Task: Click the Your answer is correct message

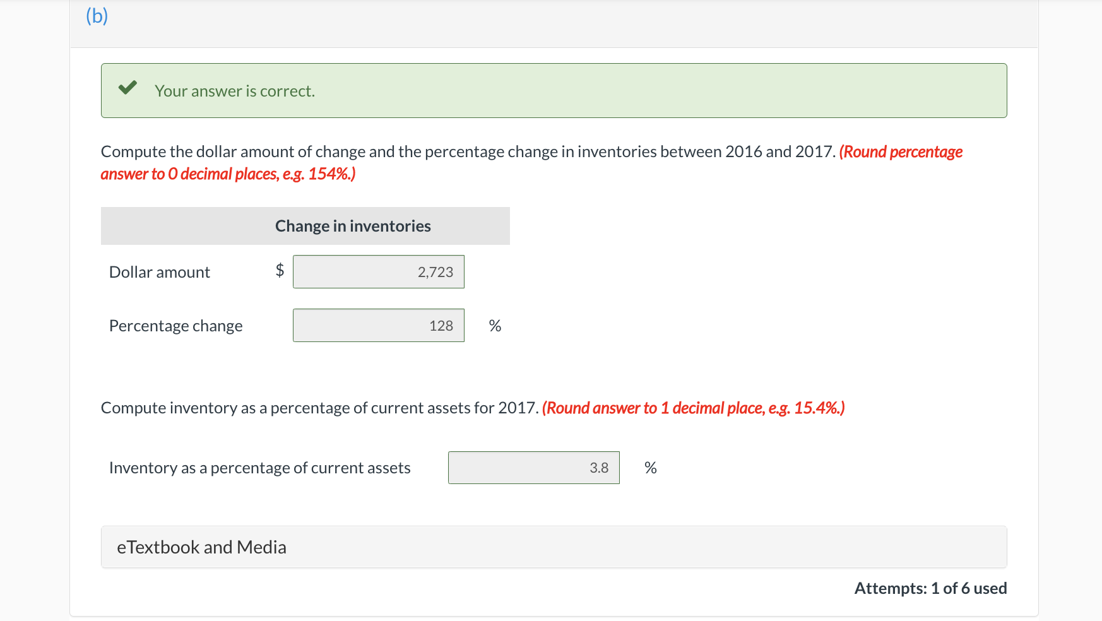Action: pyautogui.click(x=234, y=90)
